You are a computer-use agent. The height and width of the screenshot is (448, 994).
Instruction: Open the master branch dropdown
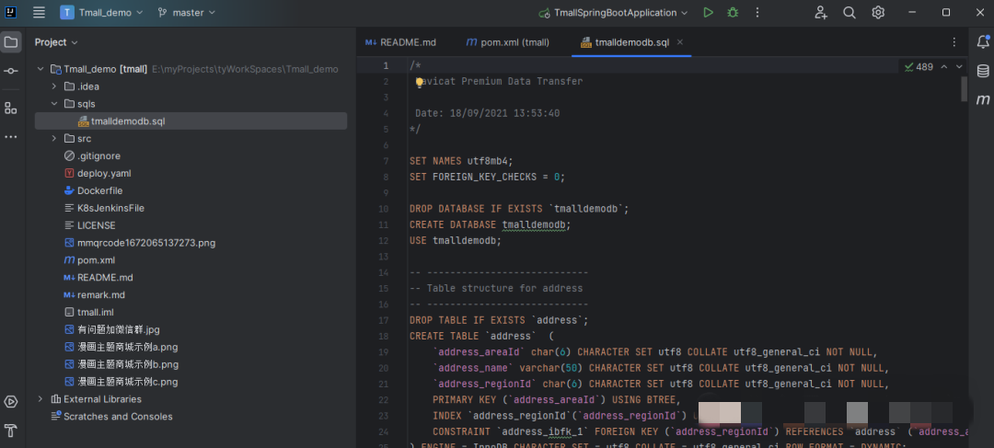point(187,12)
